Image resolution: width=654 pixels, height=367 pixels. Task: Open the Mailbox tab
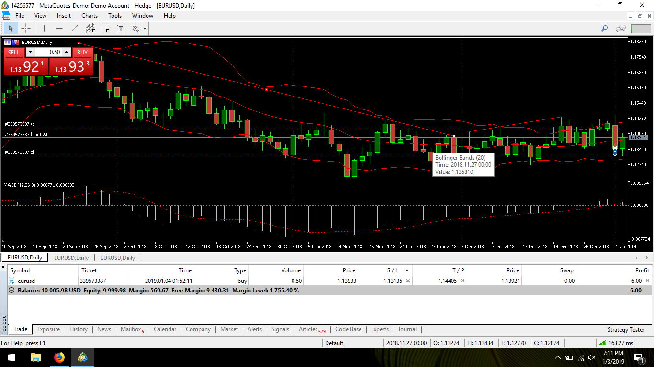(x=132, y=329)
